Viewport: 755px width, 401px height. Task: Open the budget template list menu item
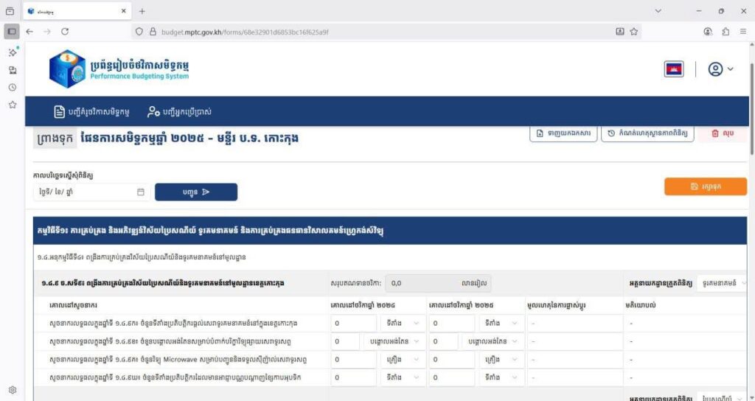tap(91, 112)
